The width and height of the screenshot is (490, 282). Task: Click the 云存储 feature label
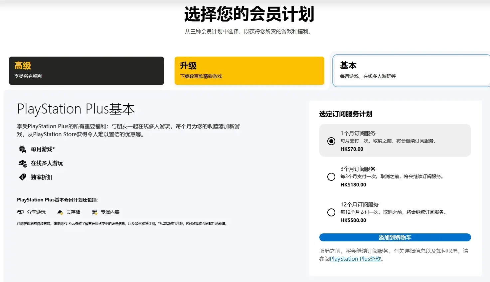click(73, 212)
